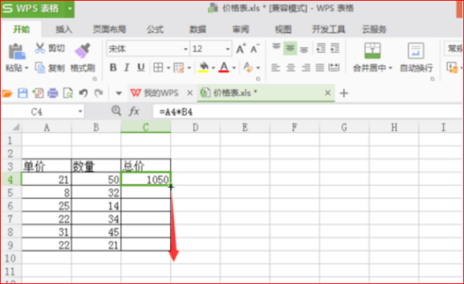This screenshot has height=284, width=464.
Task: Decrease font size with the A- icon
Action: (x=254, y=49)
